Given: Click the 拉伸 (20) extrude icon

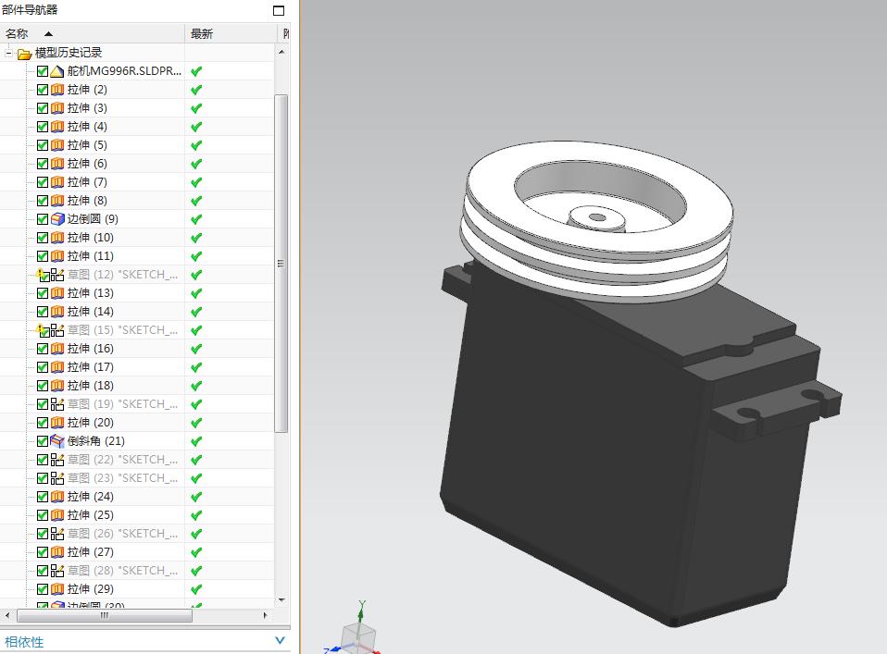Looking at the screenshot, I should [x=57, y=422].
